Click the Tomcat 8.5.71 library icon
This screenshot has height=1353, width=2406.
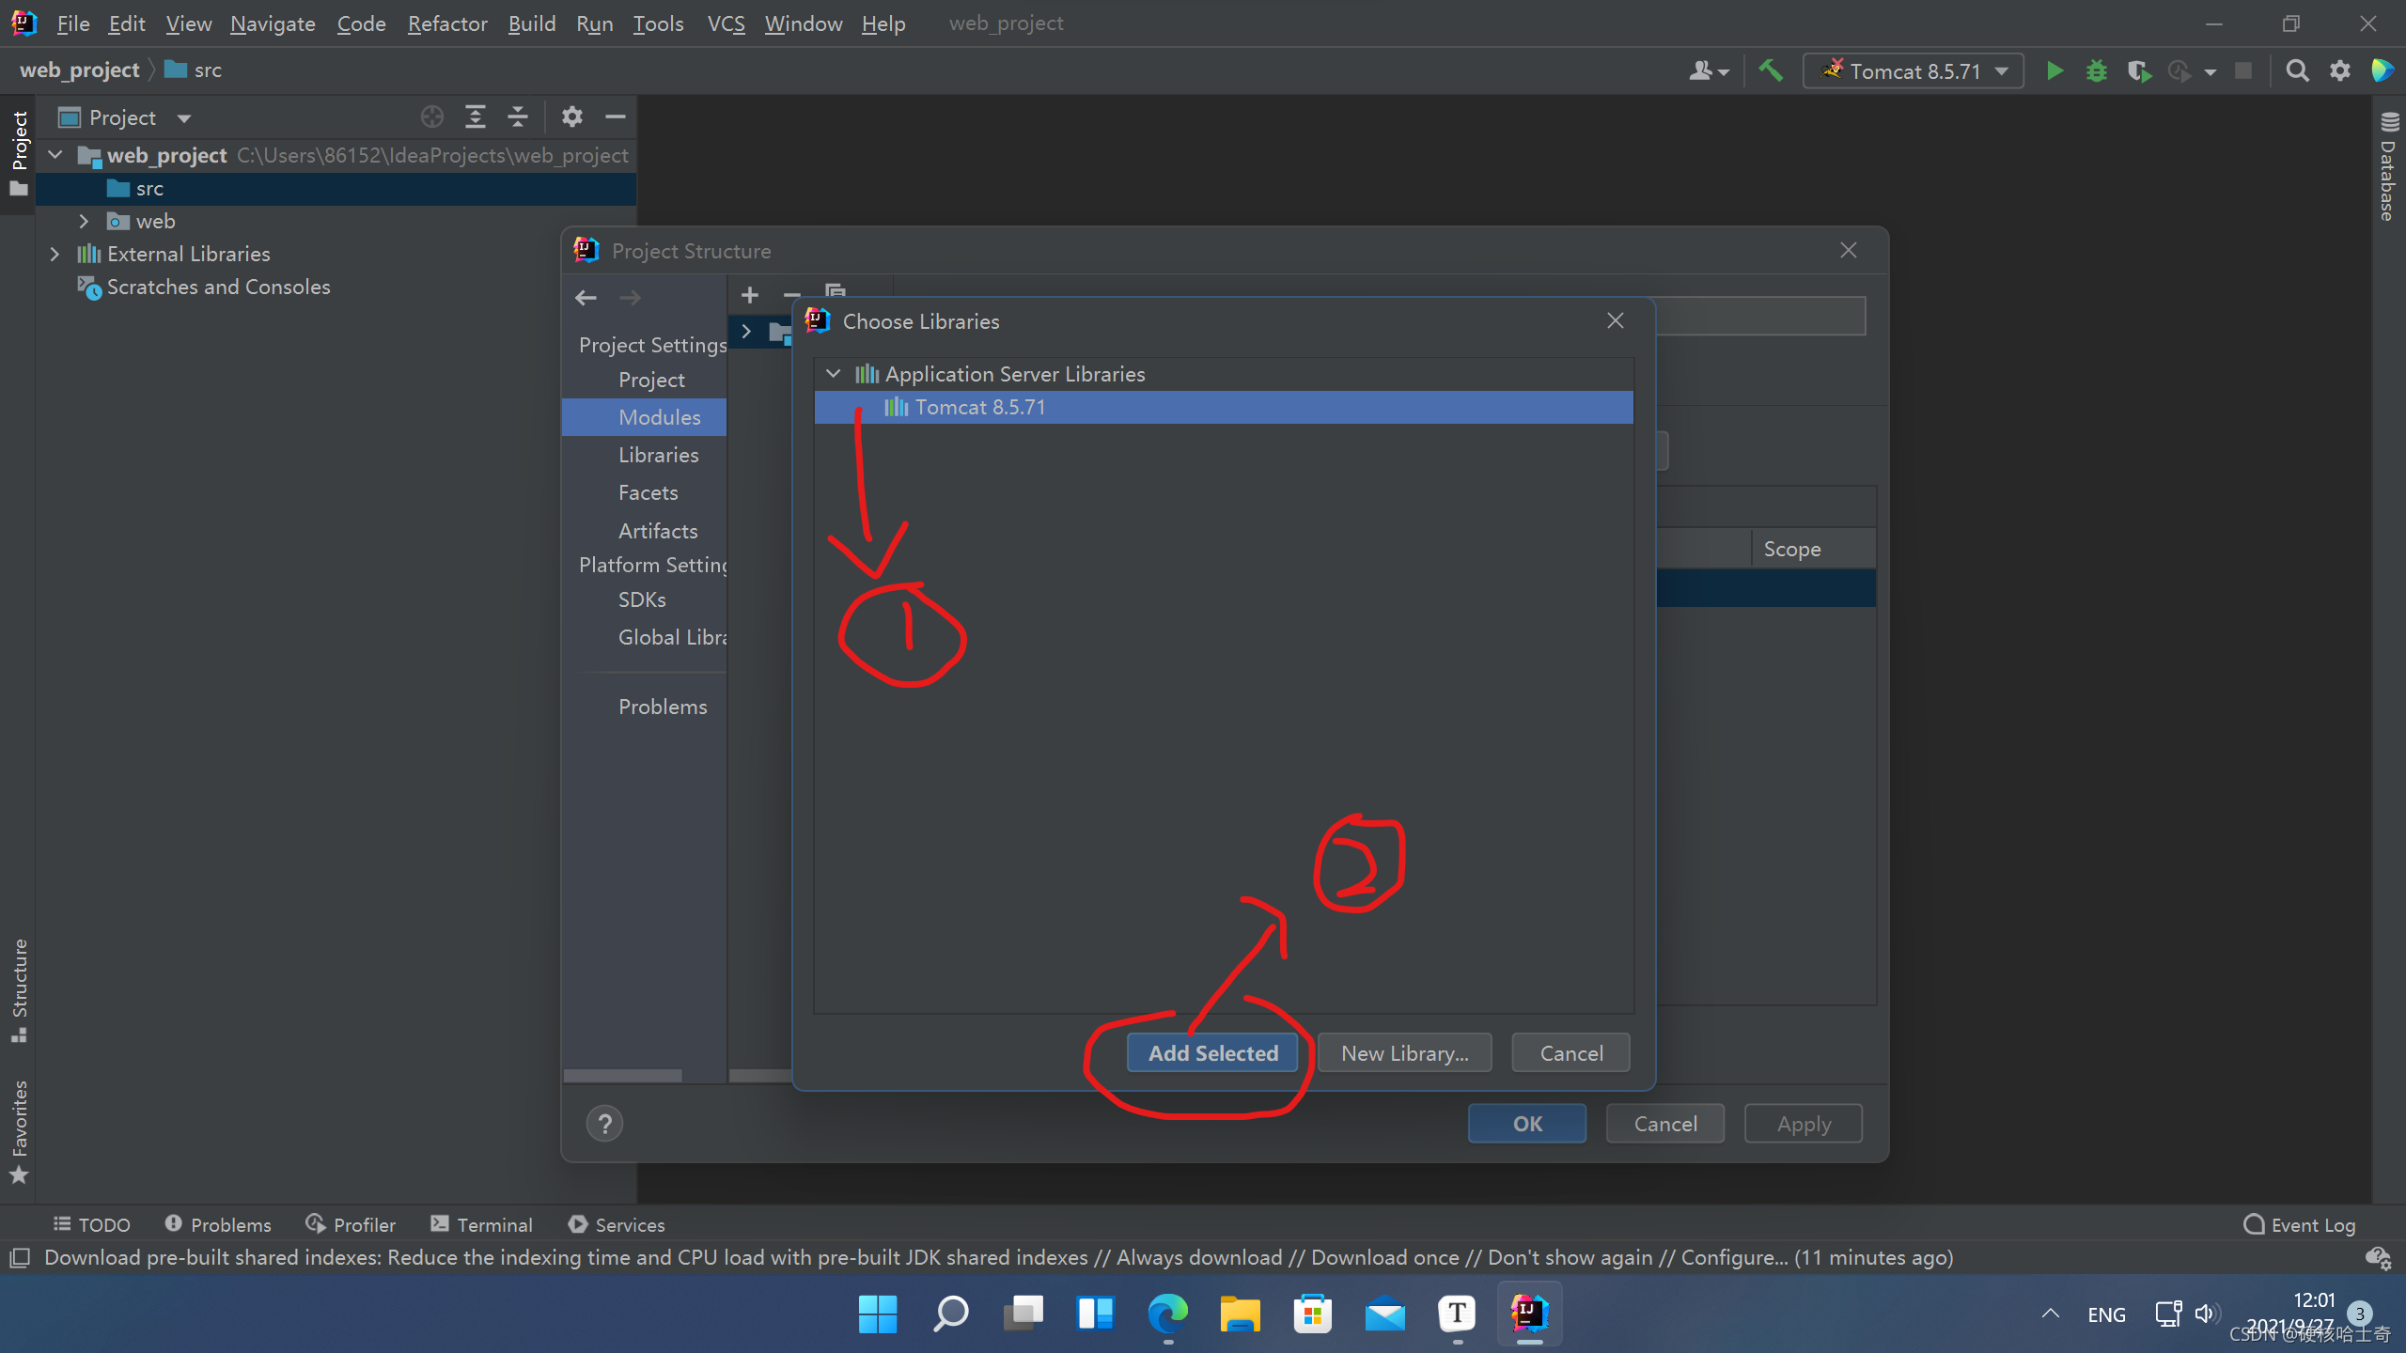(892, 407)
